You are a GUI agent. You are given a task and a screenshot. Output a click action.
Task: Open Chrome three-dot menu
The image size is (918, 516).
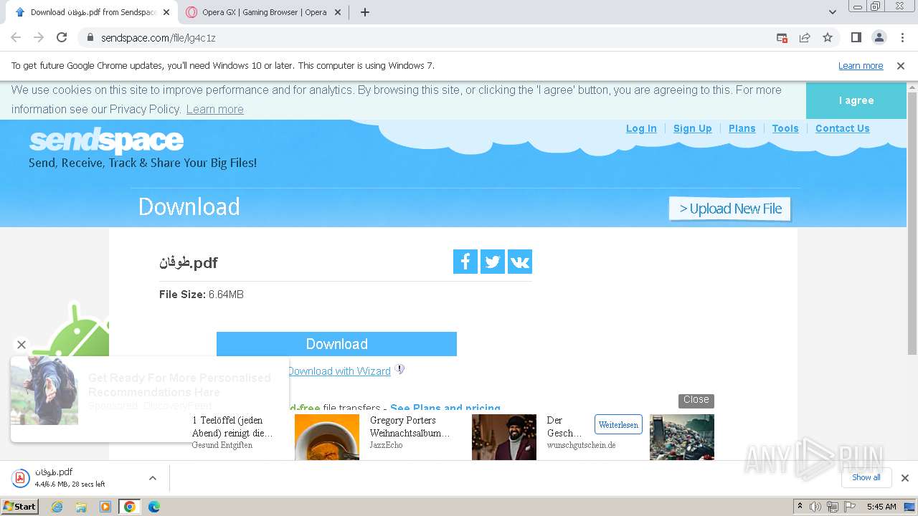(x=902, y=38)
